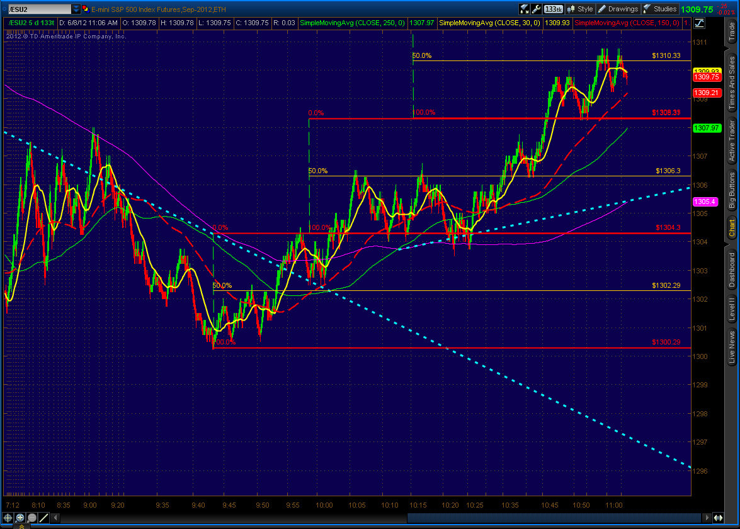Click the $1300.29 Fibonacci level label
The image size is (740, 529).
tap(666, 342)
